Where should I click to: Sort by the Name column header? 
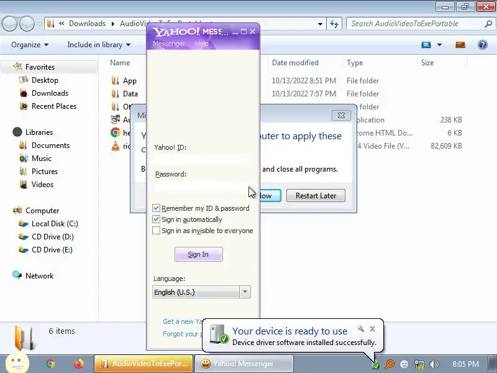click(x=120, y=63)
